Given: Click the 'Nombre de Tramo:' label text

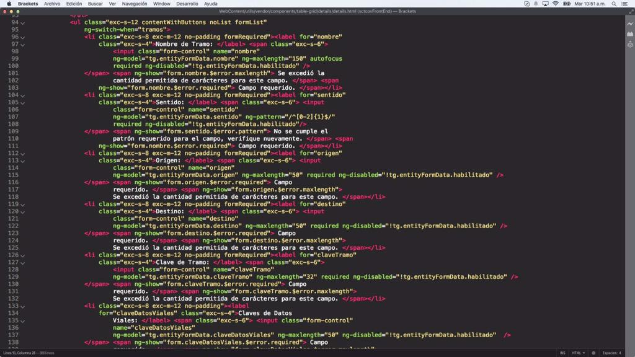Looking at the screenshot, I should coord(184,44).
